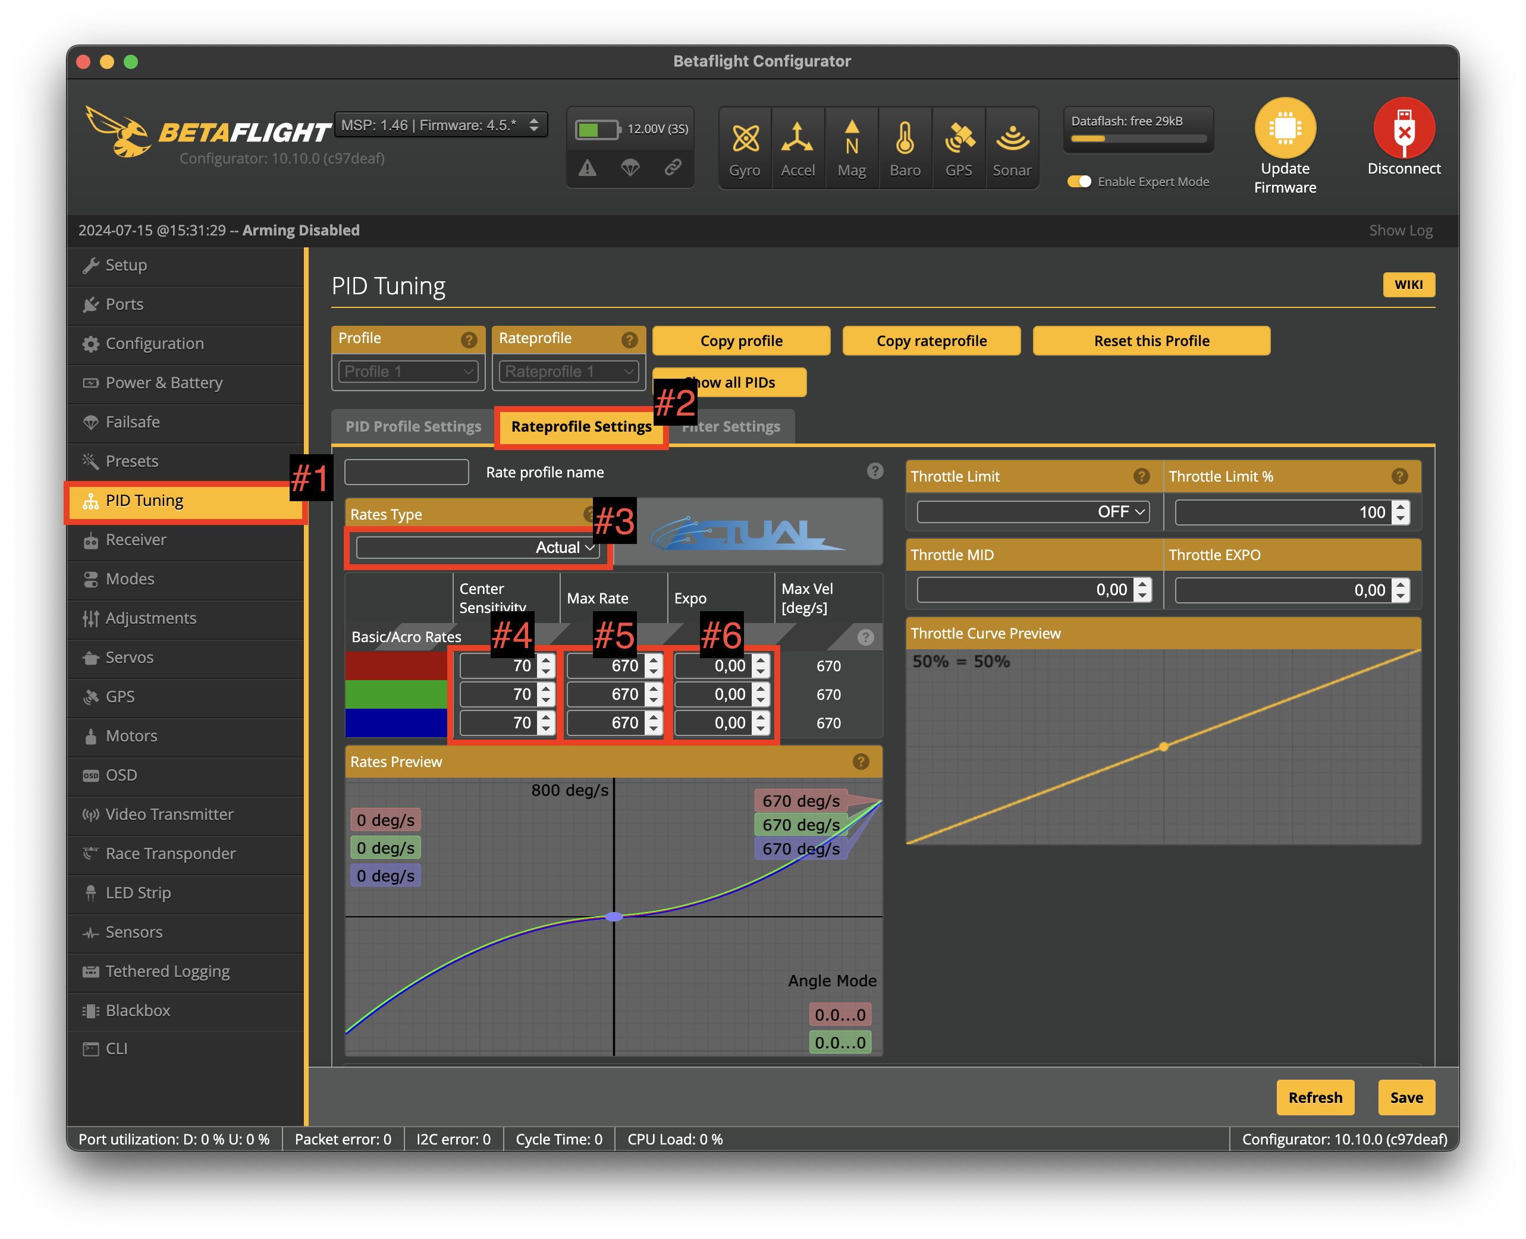The height and width of the screenshot is (1239, 1526).
Task: Switch to PID Profile Settings tab
Action: pos(413,426)
